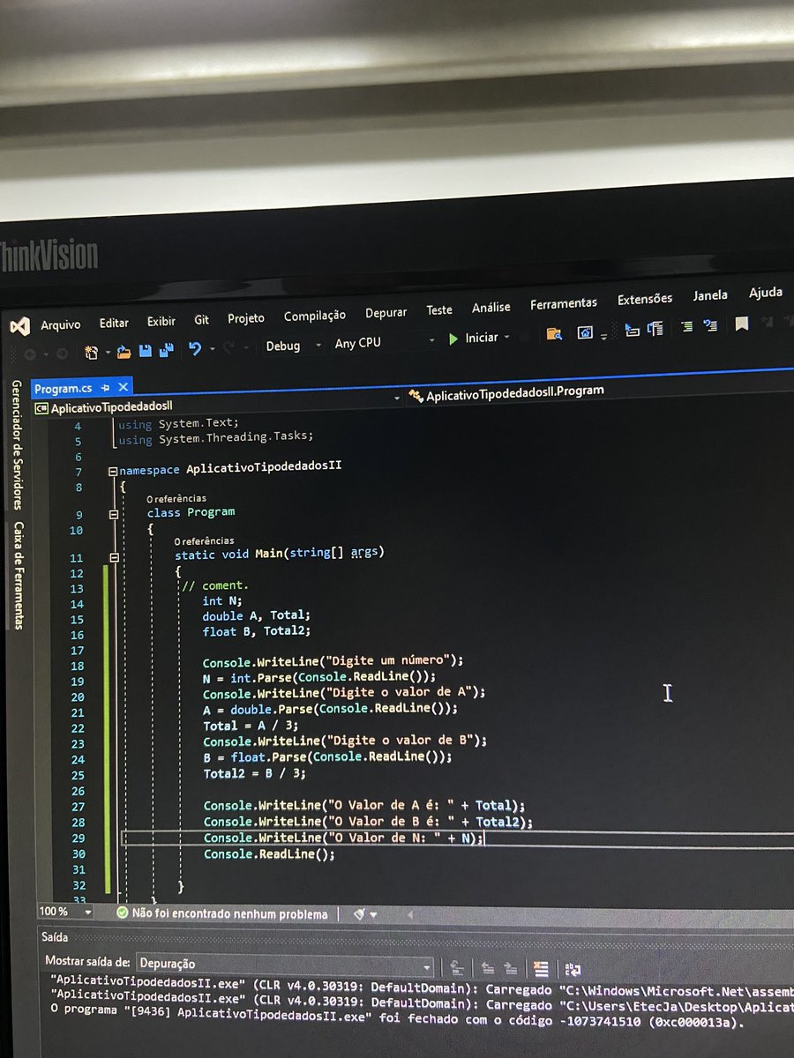
Task: Open the code cleanup dropdown arrow
Action: pyautogui.click(x=373, y=915)
